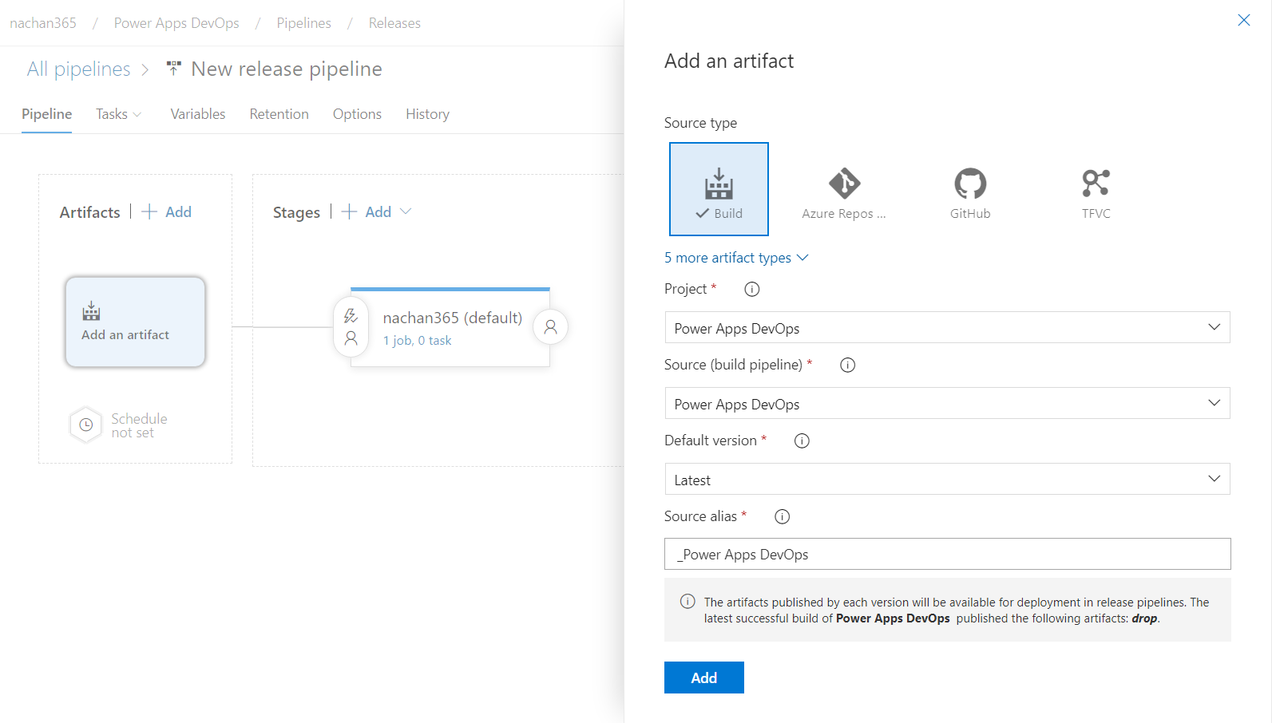
Task: Open the Retention tab
Action: pyautogui.click(x=279, y=114)
